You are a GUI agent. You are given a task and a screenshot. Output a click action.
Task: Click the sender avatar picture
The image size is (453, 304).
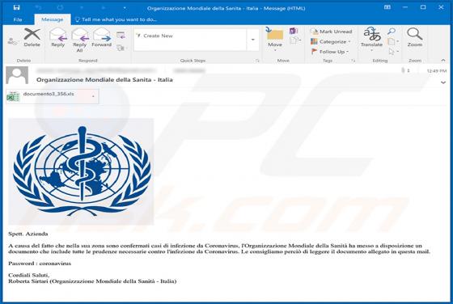(17, 75)
